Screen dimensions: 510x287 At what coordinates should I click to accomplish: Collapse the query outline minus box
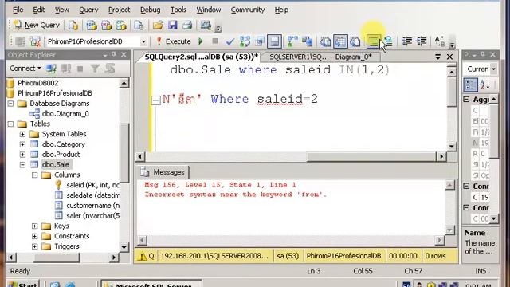click(156, 100)
